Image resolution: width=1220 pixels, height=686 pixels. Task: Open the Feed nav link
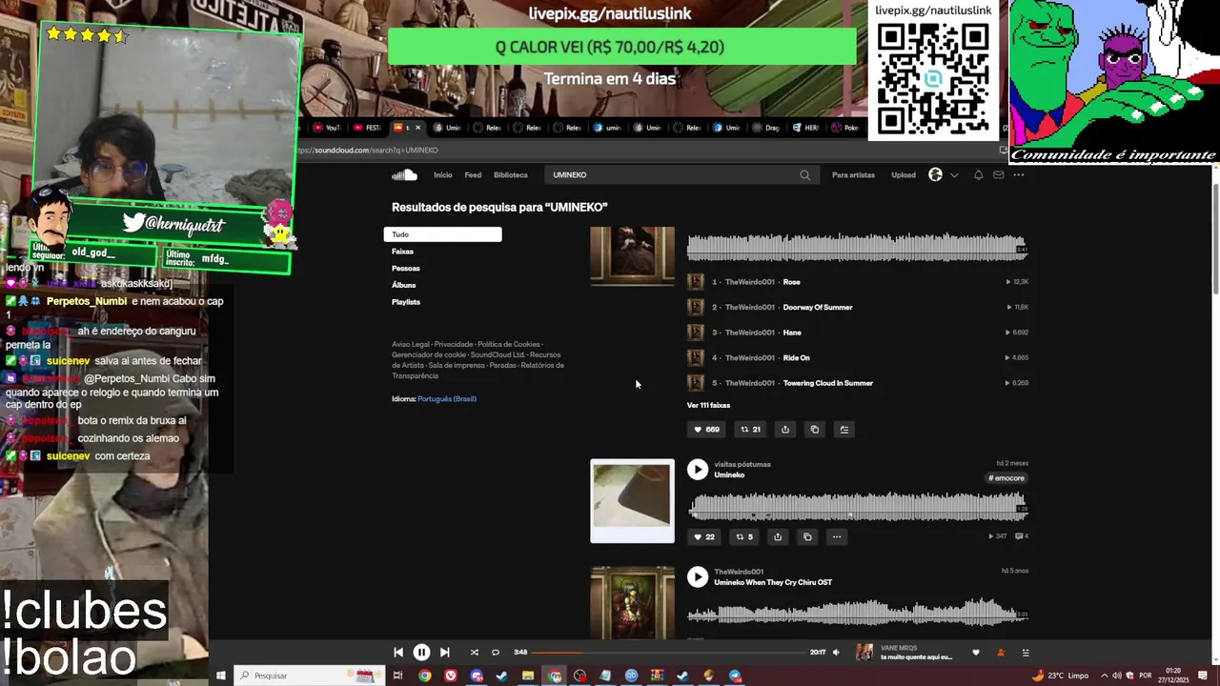click(x=473, y=175)
